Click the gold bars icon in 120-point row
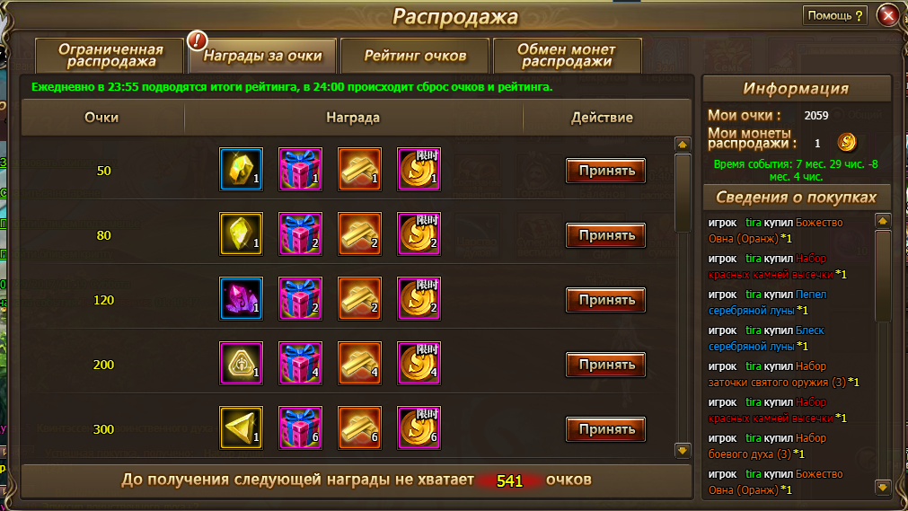Screen dimensions: 908x511 [x=359, y=299]
